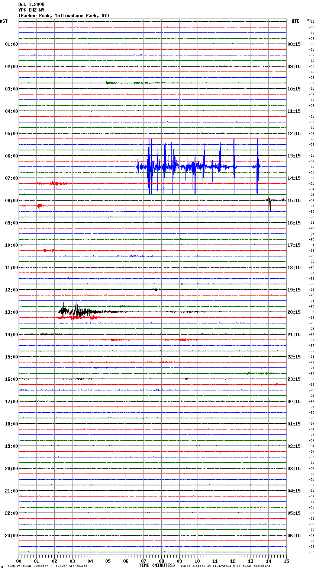Click the '02:15' UTC time label
The height and width of the screenshot is (571, 316).
(294, 446)
